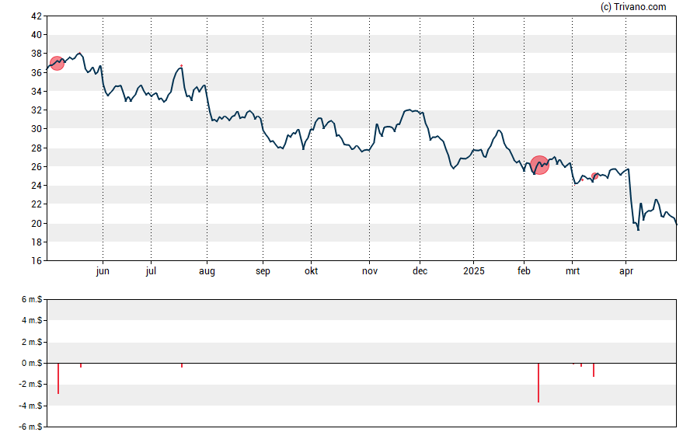
Task: Click the '30' price axis label
Action: 37,129
